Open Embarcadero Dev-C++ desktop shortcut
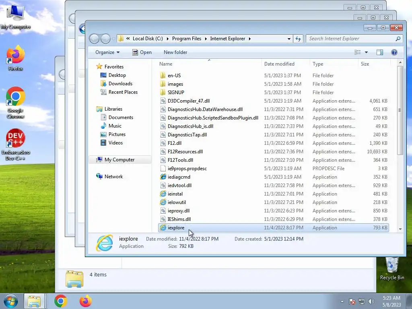Image resolution: width=412 pixels, height=309 pixels. [16, 144]
